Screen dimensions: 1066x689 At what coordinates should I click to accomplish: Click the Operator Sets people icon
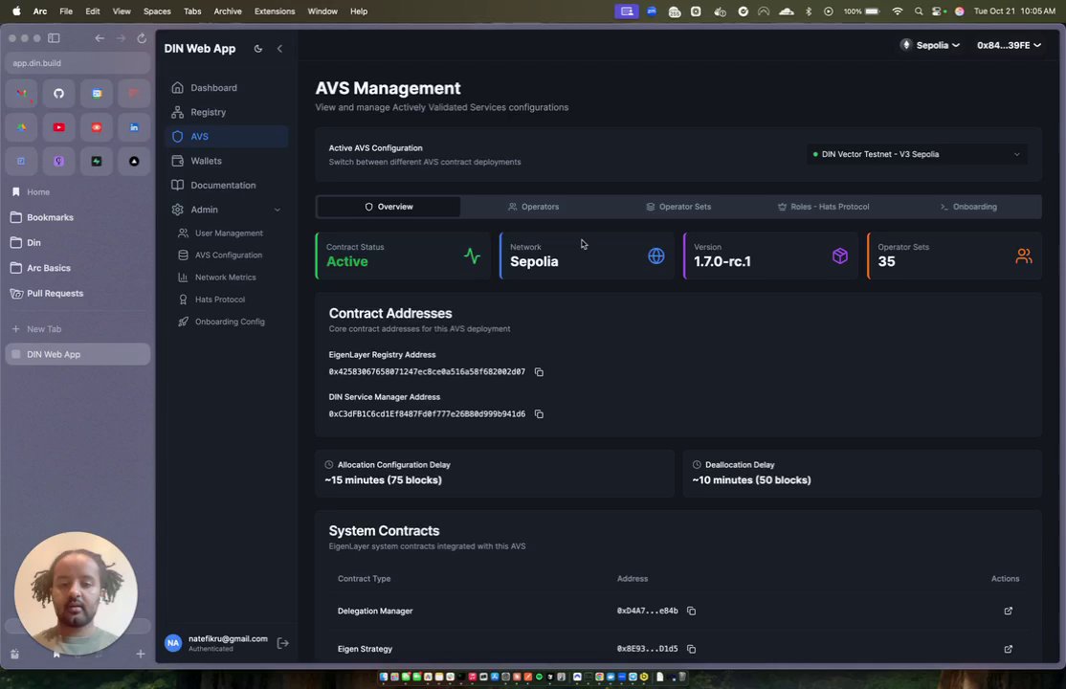click(1024, 256)
